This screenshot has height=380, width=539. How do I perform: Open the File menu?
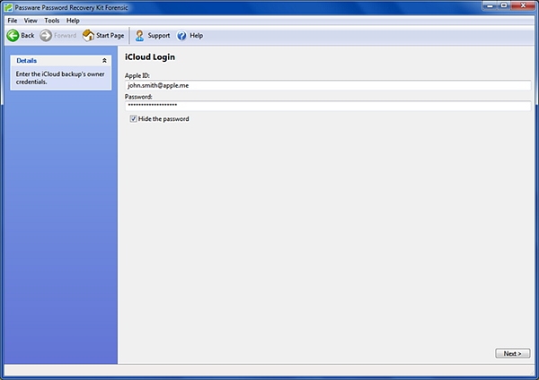13,21
